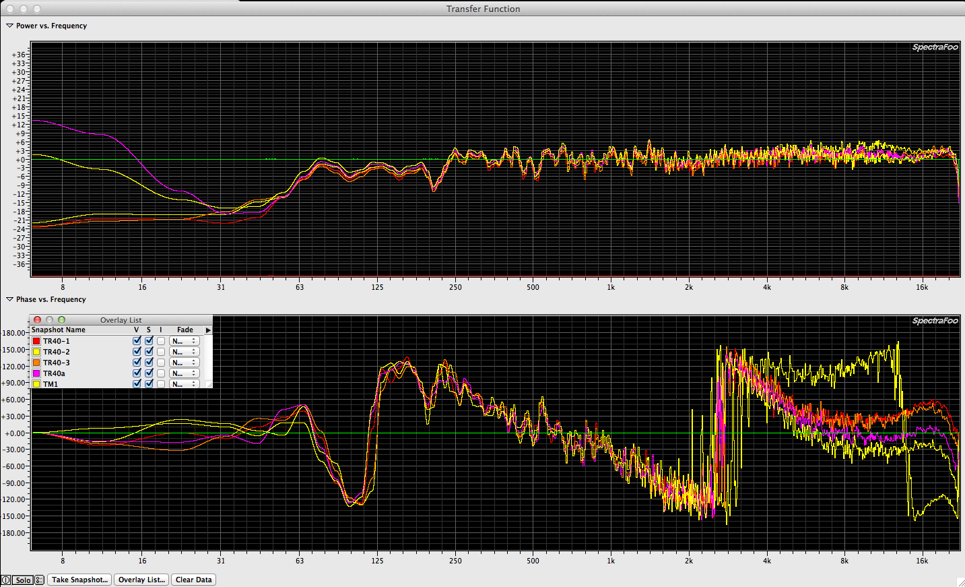Click the Take Snapshot button

79,580
